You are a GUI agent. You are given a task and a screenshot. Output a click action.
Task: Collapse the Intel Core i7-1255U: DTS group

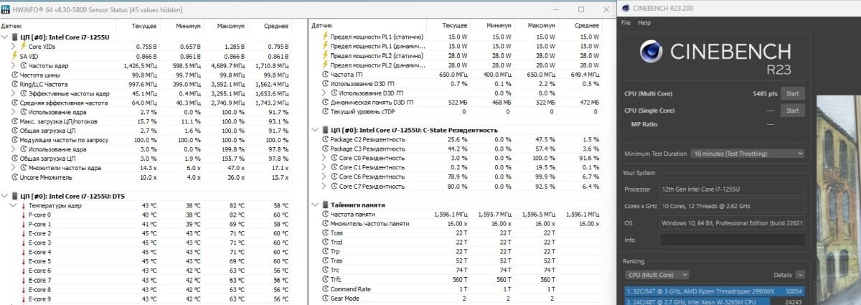[x=5, y=196]
